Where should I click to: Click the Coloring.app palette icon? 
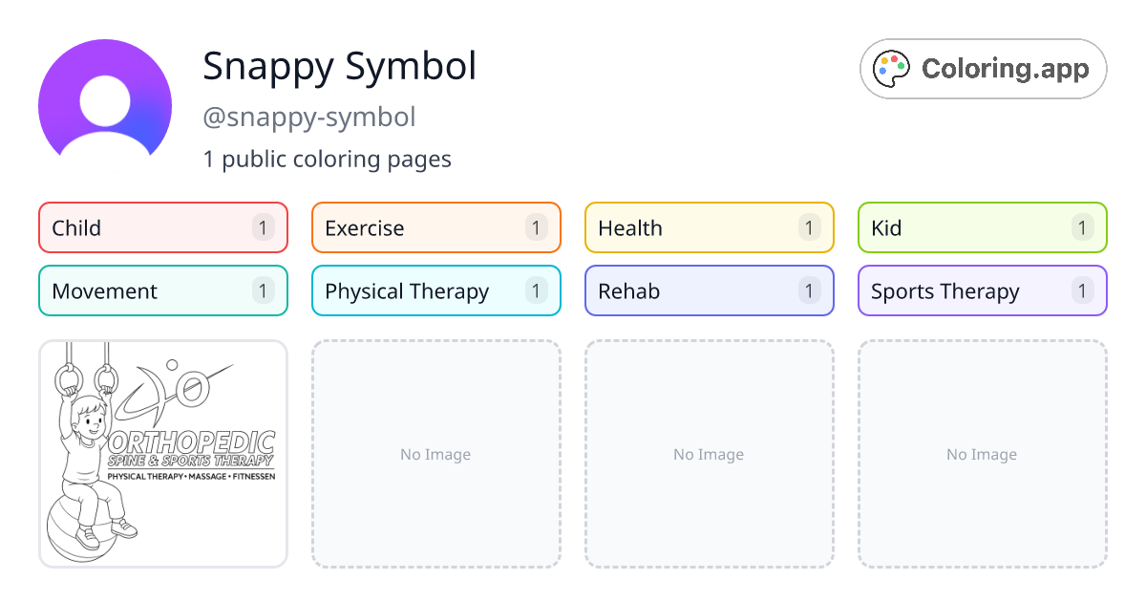pos(890,68)
